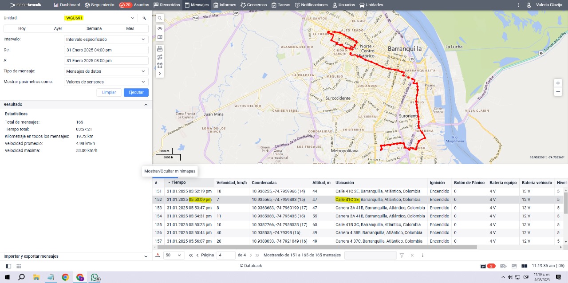Image resolution: width=568 pixels, height=283 pixels.
Task: Toggle the eye visibility button on map
Action: pyautogui.click(x=160, y=28)
